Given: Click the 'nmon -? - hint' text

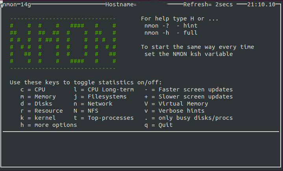Looking at the screenshot, I should click(x=171, y=26).
